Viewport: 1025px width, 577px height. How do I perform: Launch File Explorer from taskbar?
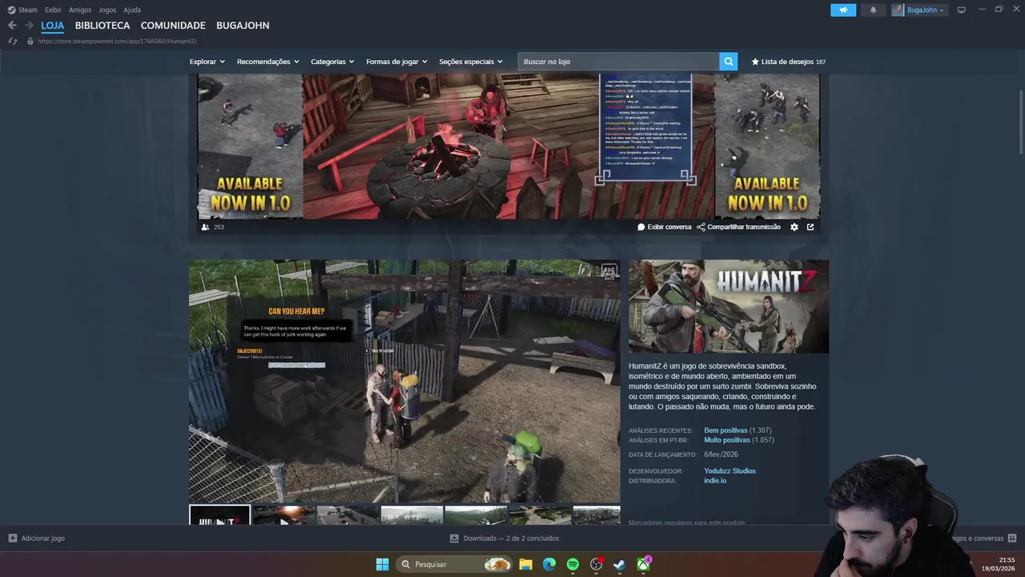[525, 564]
